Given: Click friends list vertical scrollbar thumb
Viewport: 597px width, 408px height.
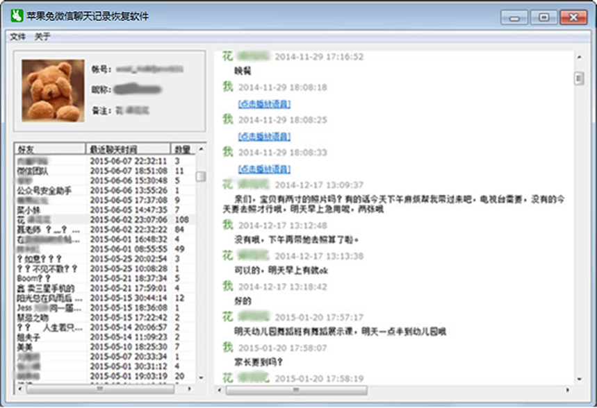Looking at the screenshot, I should [x=201, y=176].
